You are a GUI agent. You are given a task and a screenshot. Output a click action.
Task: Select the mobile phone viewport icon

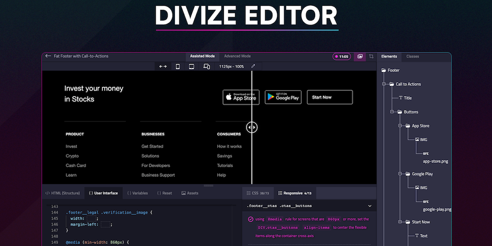pyautogui.click(x=178, y=66)
